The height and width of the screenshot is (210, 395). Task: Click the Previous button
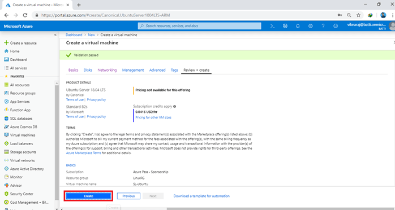coord(128,196)
